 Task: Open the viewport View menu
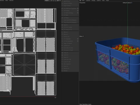(x=83, y=1)
